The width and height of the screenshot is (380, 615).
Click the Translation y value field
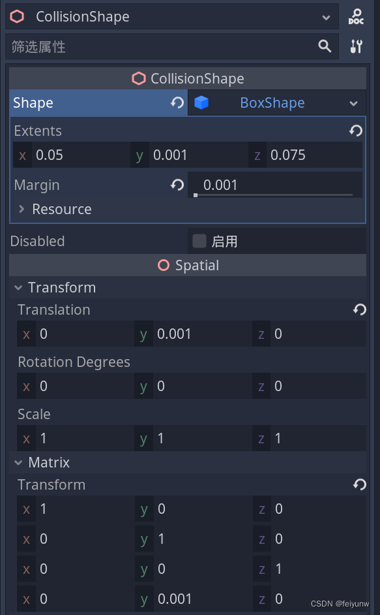pyautogui.click(x=196, y=334)
